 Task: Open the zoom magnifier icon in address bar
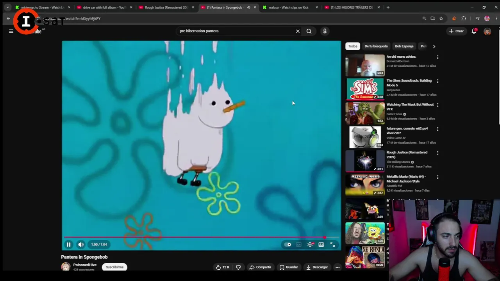coord(424,18)
